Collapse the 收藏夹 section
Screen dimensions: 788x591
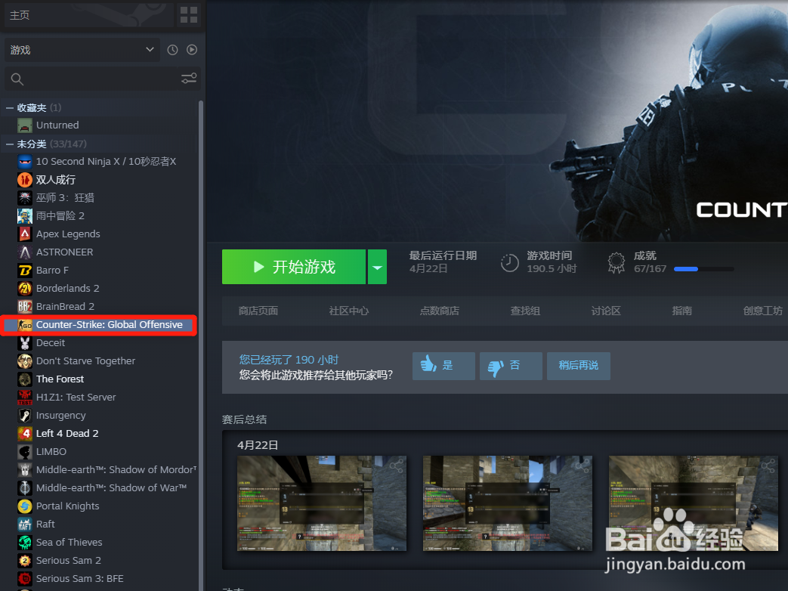10,108
